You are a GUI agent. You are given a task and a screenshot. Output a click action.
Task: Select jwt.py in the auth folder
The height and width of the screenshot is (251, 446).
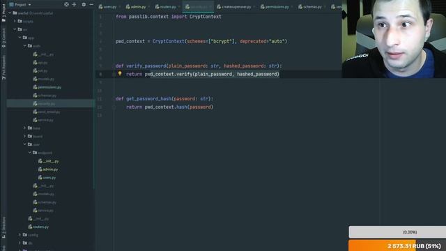pyautogui.click(x=40, y=70)
